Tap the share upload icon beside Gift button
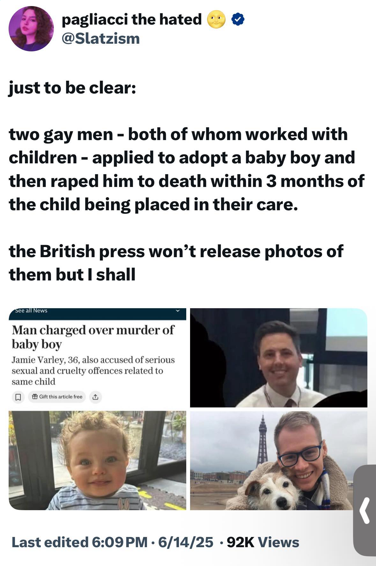Screen dimensions: 376x566 [x=95, y=397]
